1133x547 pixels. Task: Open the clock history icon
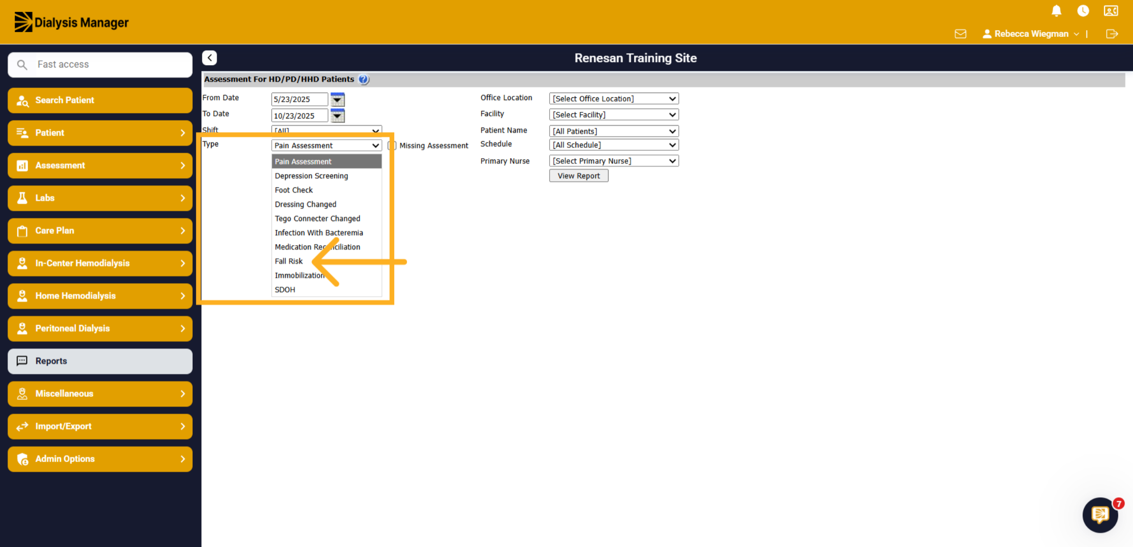[x=1083, y=11]
